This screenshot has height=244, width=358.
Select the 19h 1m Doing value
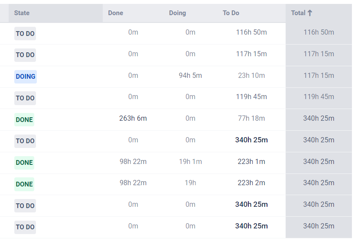190,162
